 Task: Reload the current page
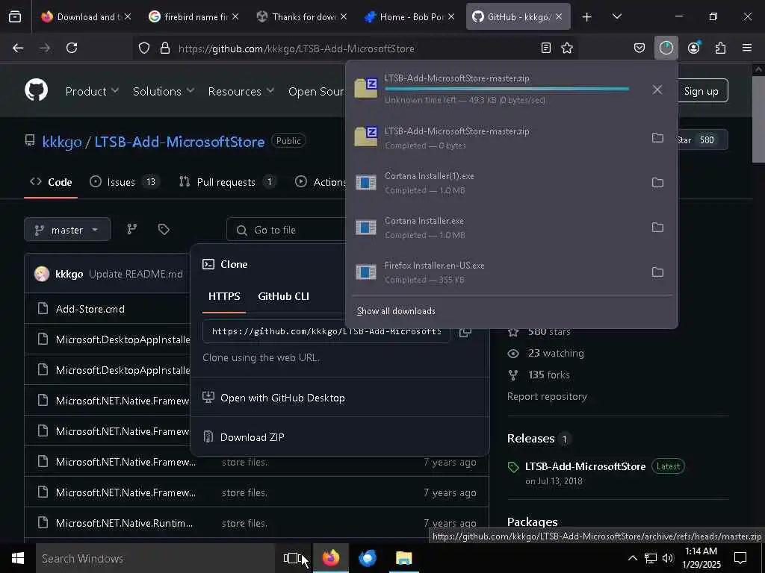coord(72,48)
